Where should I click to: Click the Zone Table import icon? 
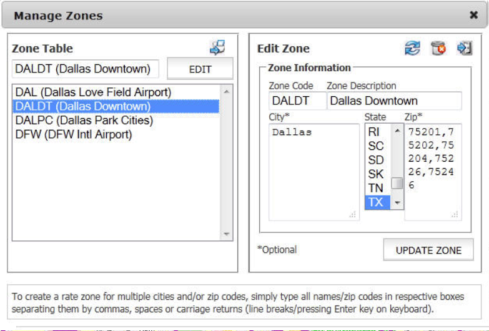pos(217,47)
